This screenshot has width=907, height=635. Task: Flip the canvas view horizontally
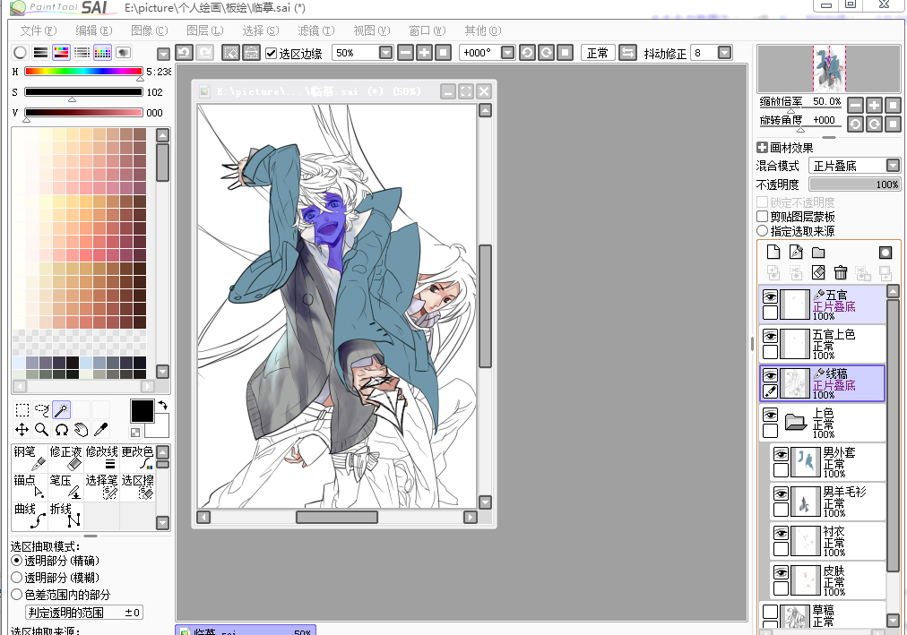tap(627, 53)
